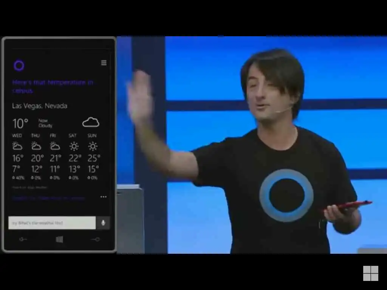The image size is (387, 290).
Task: Click Friday's low of "11°"
Action: click(55, 169)
